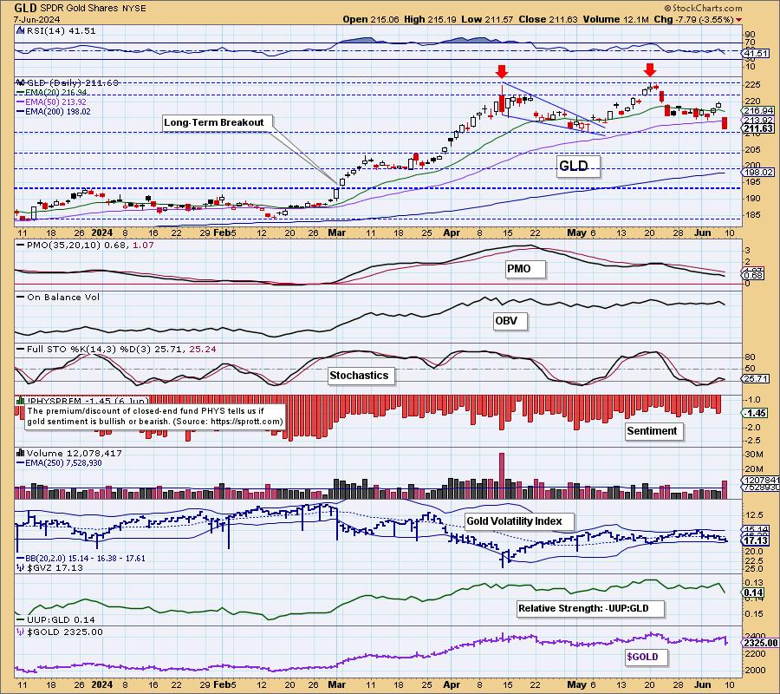The height and width of the screenshot is (694, 780).
Task: Click the Open 215.06 value
Action: coord(371,19)
